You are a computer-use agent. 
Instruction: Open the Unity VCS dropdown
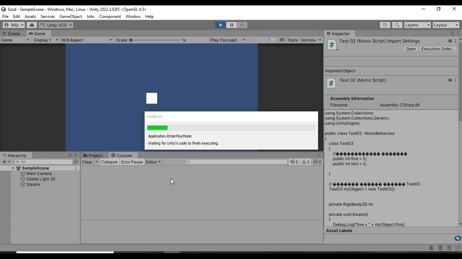56,25
